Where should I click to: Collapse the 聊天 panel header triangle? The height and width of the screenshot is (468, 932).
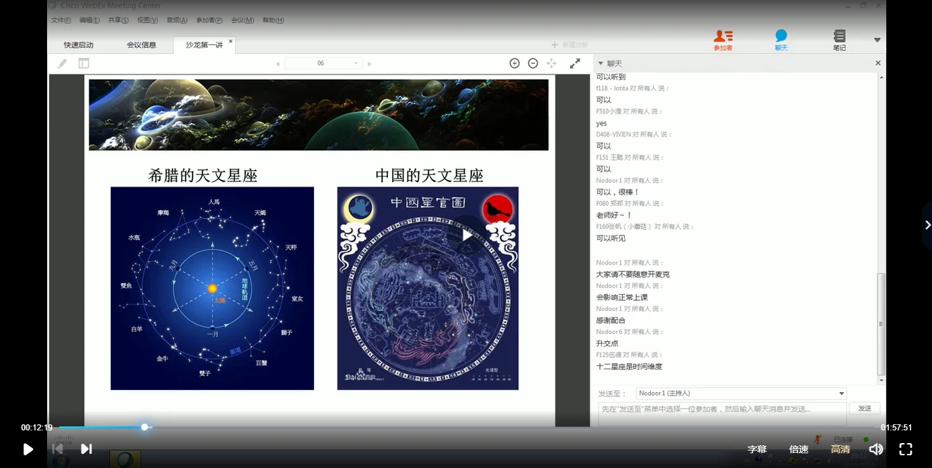coord(600,63)
